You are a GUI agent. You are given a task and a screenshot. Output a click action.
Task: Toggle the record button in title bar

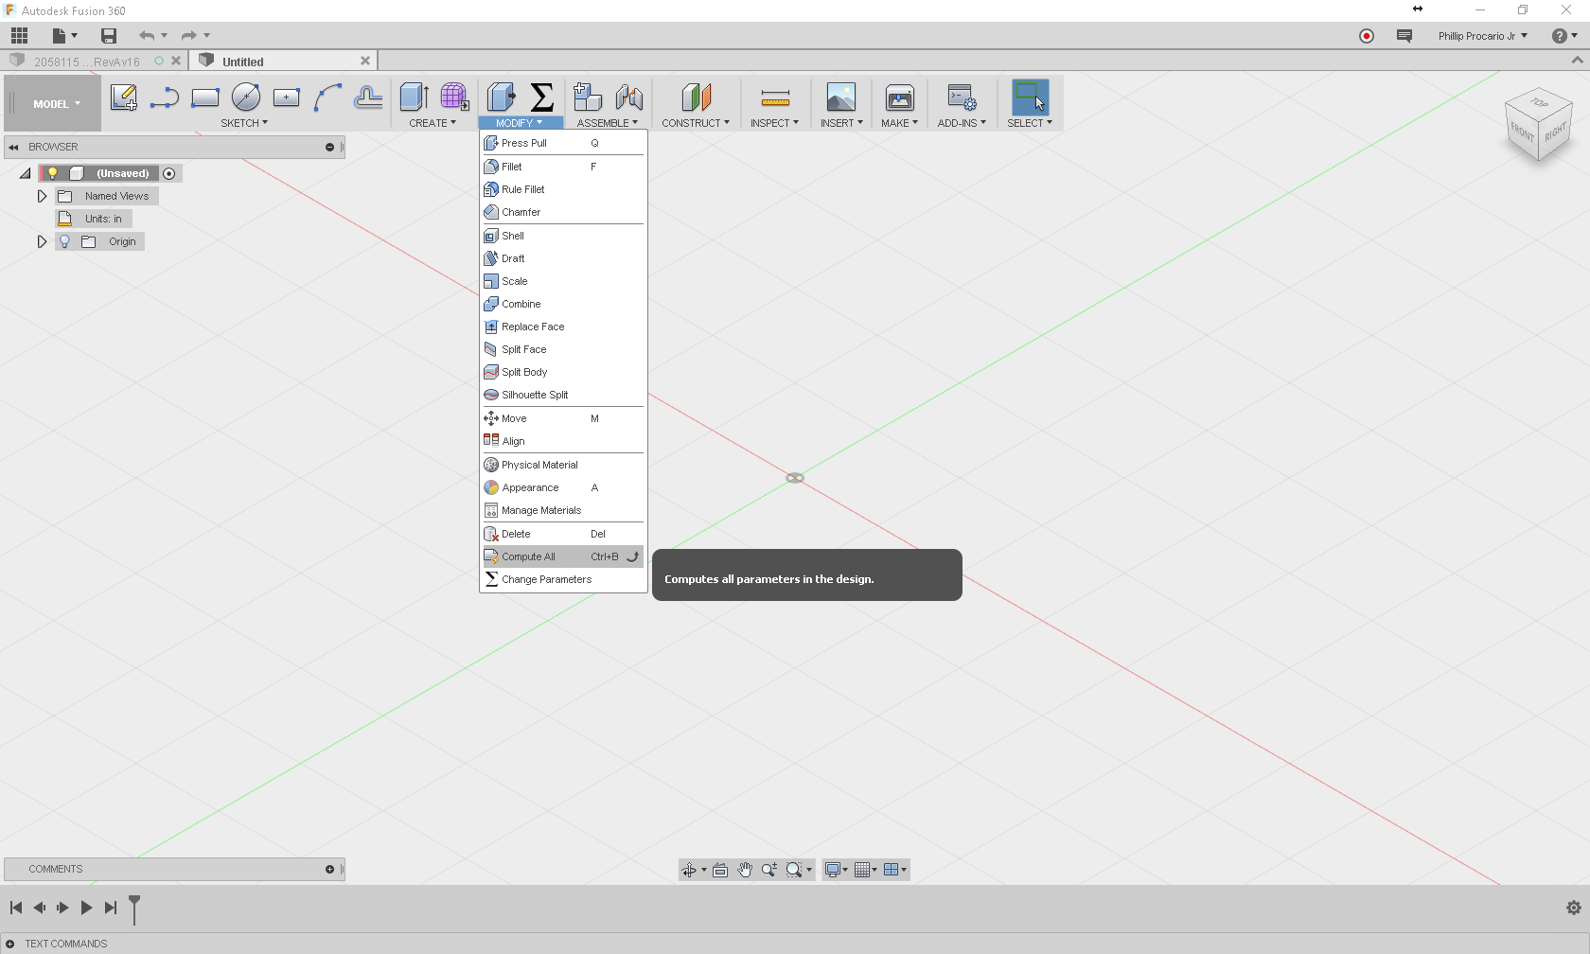click(1367, 36)
